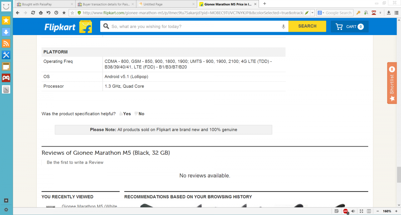Reload the current page

33,13
